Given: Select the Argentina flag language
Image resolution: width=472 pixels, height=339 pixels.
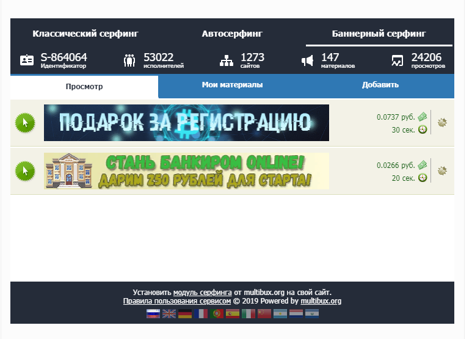Looking at the screenshot, I should (280, 314).
